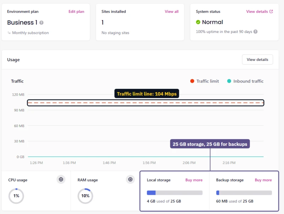Click the 'Backup storage' label
The height and width of the screenshot is (214, 284).
[x=230, y=180]
